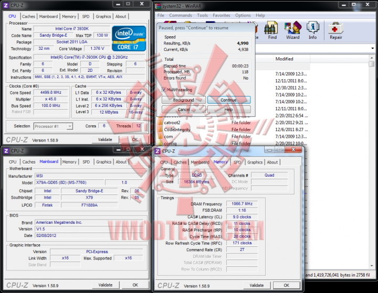Screen dimensions: 378x293
Task: Click Validate in Mainboard CPU-Z window
Action: point(106,285)
